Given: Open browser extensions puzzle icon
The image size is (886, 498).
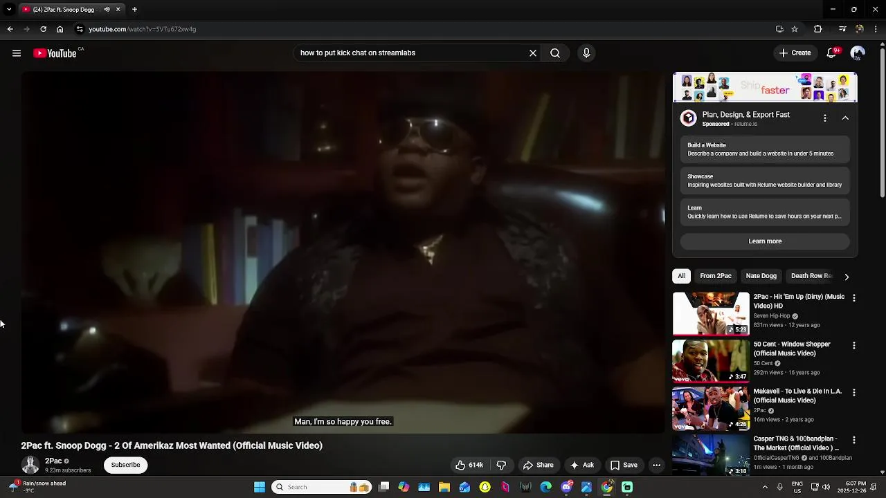Looking at the screenshot, I should [x=818, y=29].
